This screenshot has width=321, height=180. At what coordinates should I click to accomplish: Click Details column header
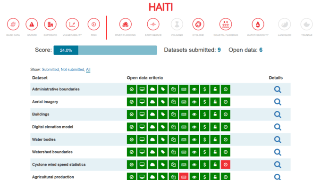pos(276,78)
